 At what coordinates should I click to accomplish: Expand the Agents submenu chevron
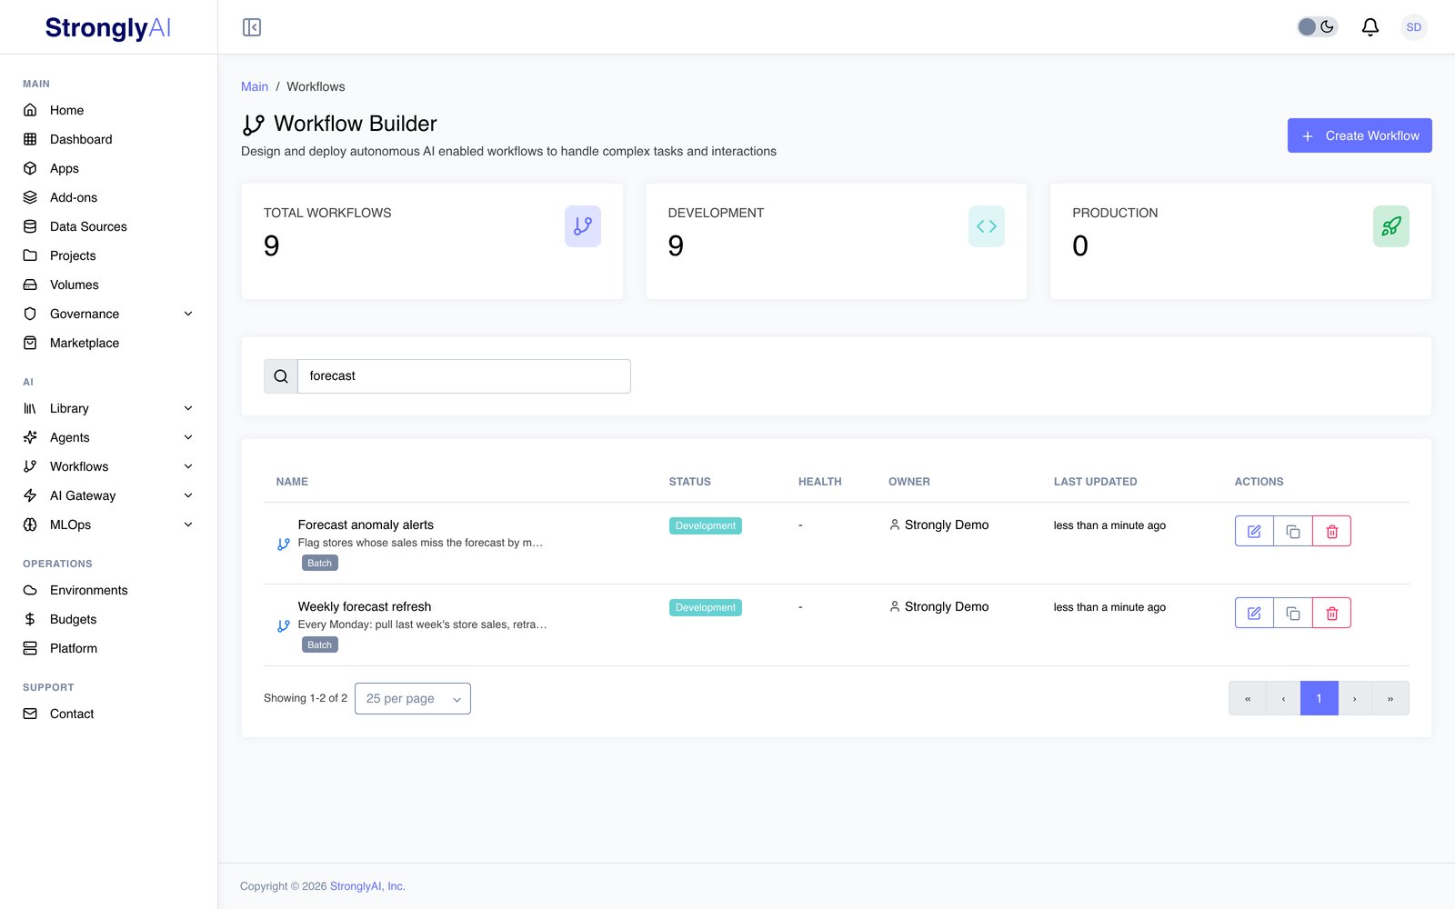(x=188, y=437)
